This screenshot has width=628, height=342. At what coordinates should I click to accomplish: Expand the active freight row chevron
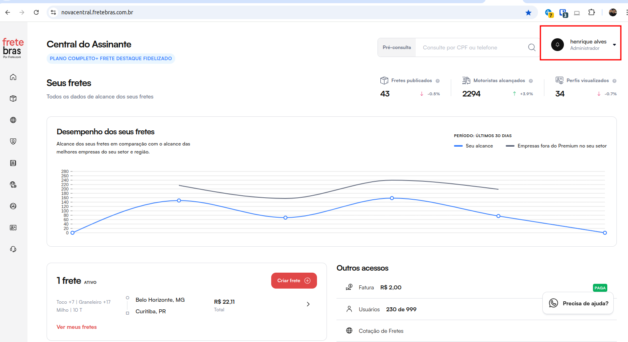pos(308,304)
